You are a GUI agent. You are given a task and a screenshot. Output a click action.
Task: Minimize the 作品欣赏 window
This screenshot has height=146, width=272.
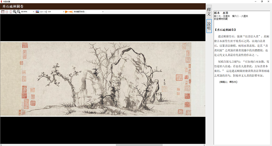click(x=255, y=2)
